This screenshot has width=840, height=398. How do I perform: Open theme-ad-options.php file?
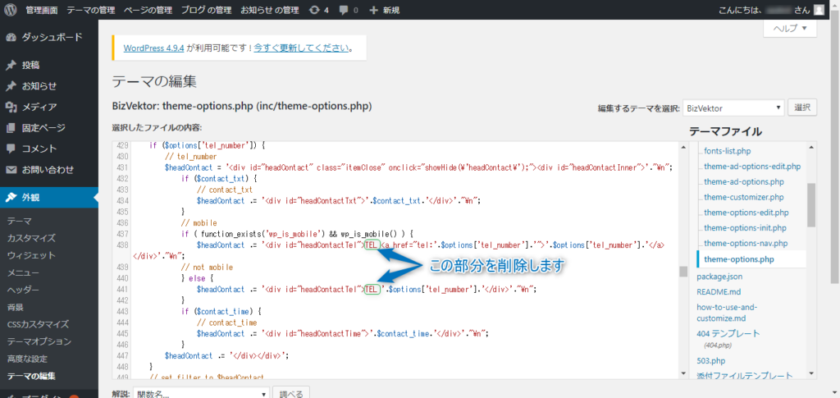tap(744, 181)
